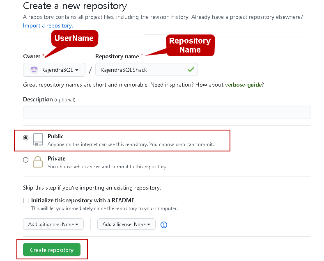
Task: Enable Initialize this repository with a README
Action: (x=26, y=201)
